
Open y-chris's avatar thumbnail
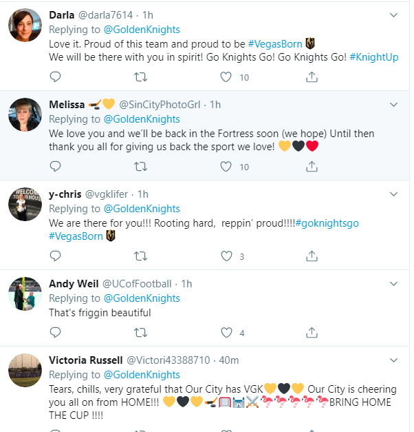(x=25, y=205)
